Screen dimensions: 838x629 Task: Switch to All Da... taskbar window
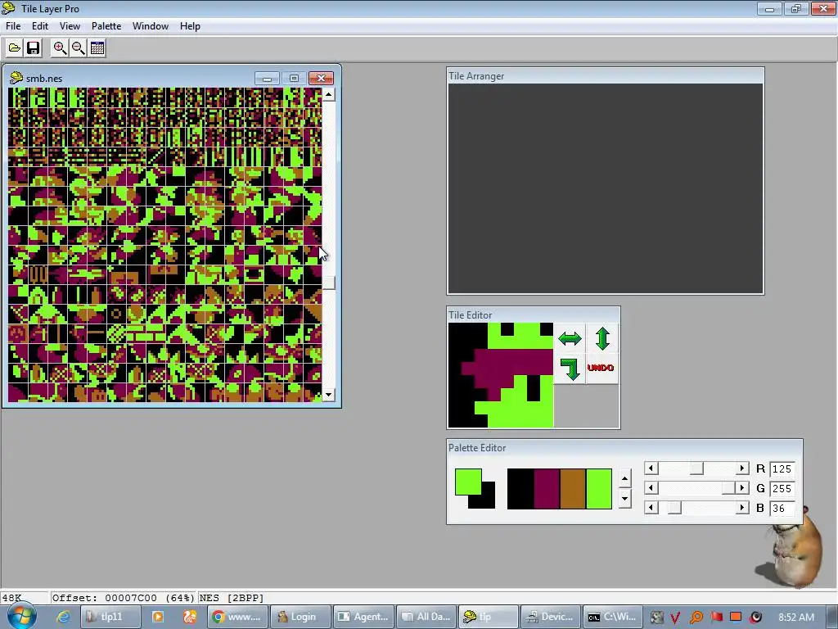(426, 617)
